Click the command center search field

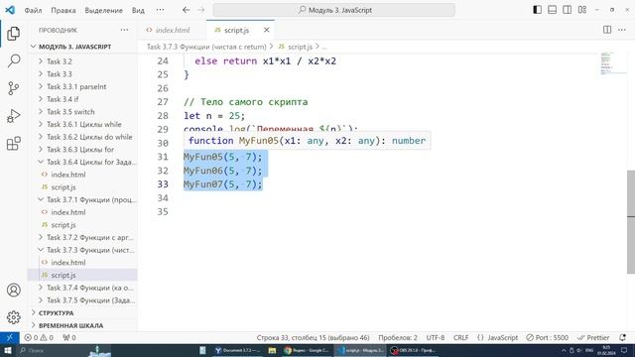[334, 10]
